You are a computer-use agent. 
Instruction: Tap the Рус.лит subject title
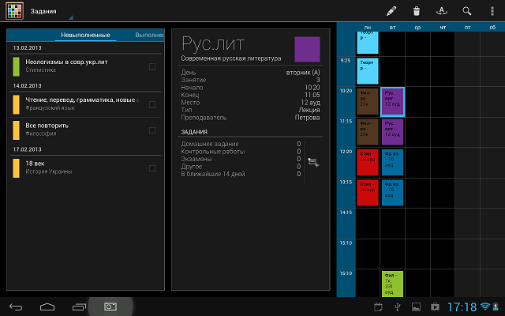(x=213, y=43)
